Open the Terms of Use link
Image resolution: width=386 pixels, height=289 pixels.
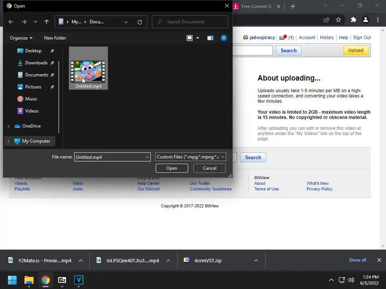coord(267,189)
